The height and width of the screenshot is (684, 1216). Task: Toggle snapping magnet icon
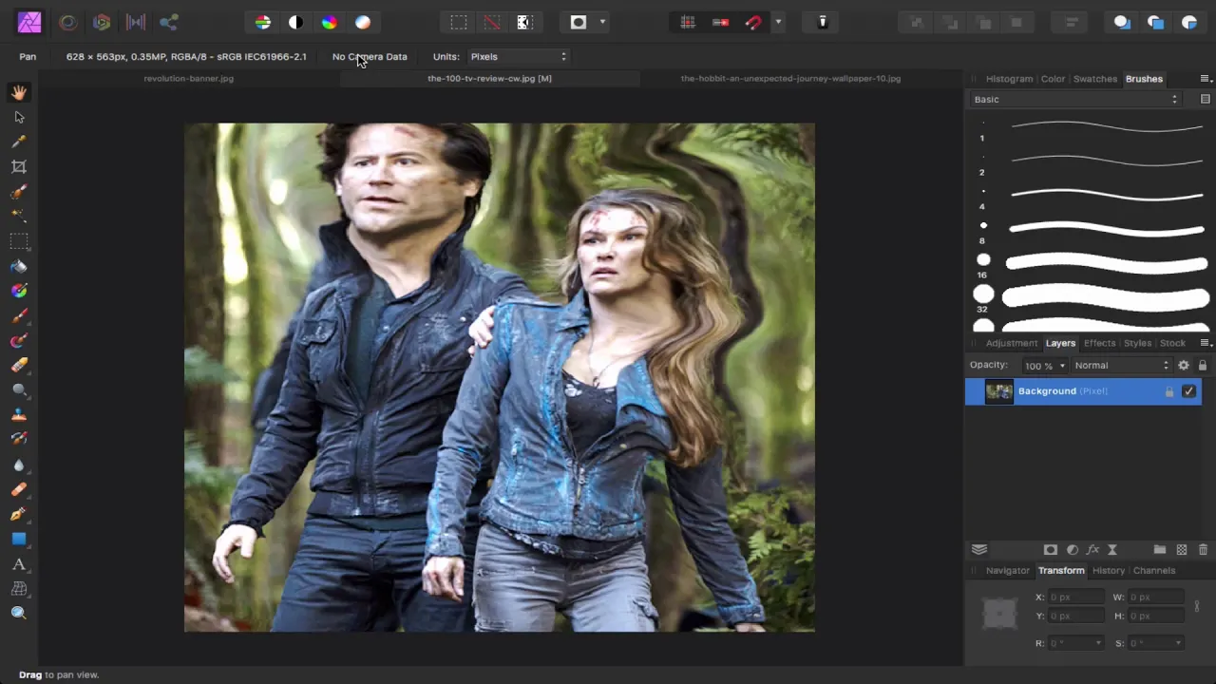(754, 22)
